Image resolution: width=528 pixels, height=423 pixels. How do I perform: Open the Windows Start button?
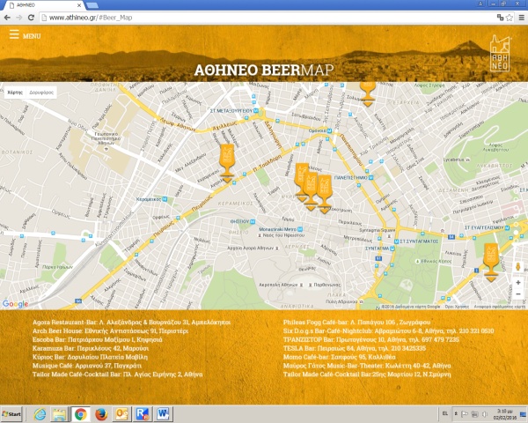[13, 413]
